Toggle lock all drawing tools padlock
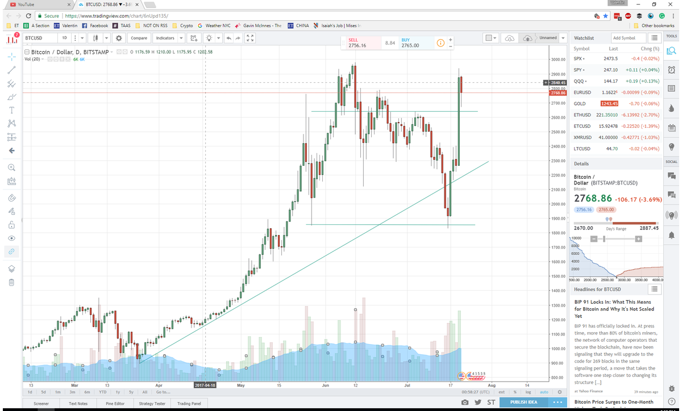682x411 pixels. [x=11, y=225]
